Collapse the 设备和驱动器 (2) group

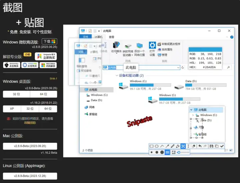[117, 75]
